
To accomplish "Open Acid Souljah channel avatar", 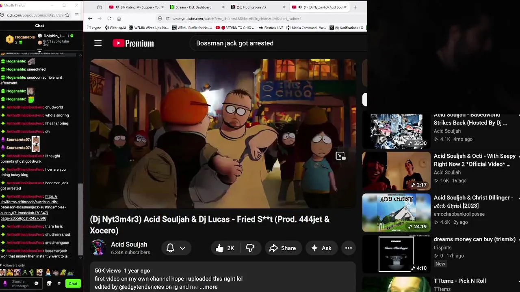I will 98,247.
